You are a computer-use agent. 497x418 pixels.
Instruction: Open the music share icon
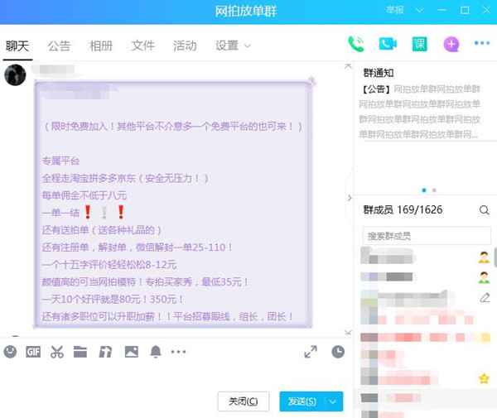[105, 352]
